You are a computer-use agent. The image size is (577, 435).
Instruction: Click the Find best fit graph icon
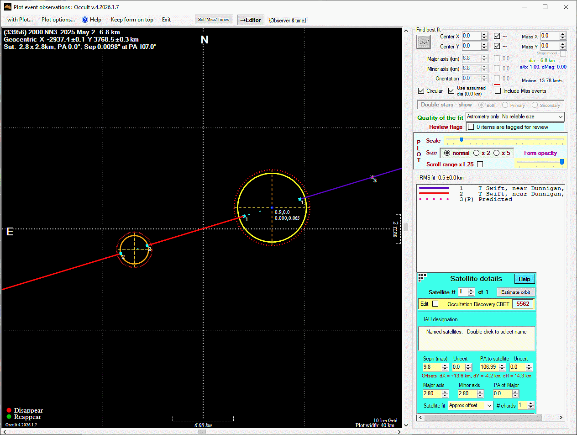[424, 42]
